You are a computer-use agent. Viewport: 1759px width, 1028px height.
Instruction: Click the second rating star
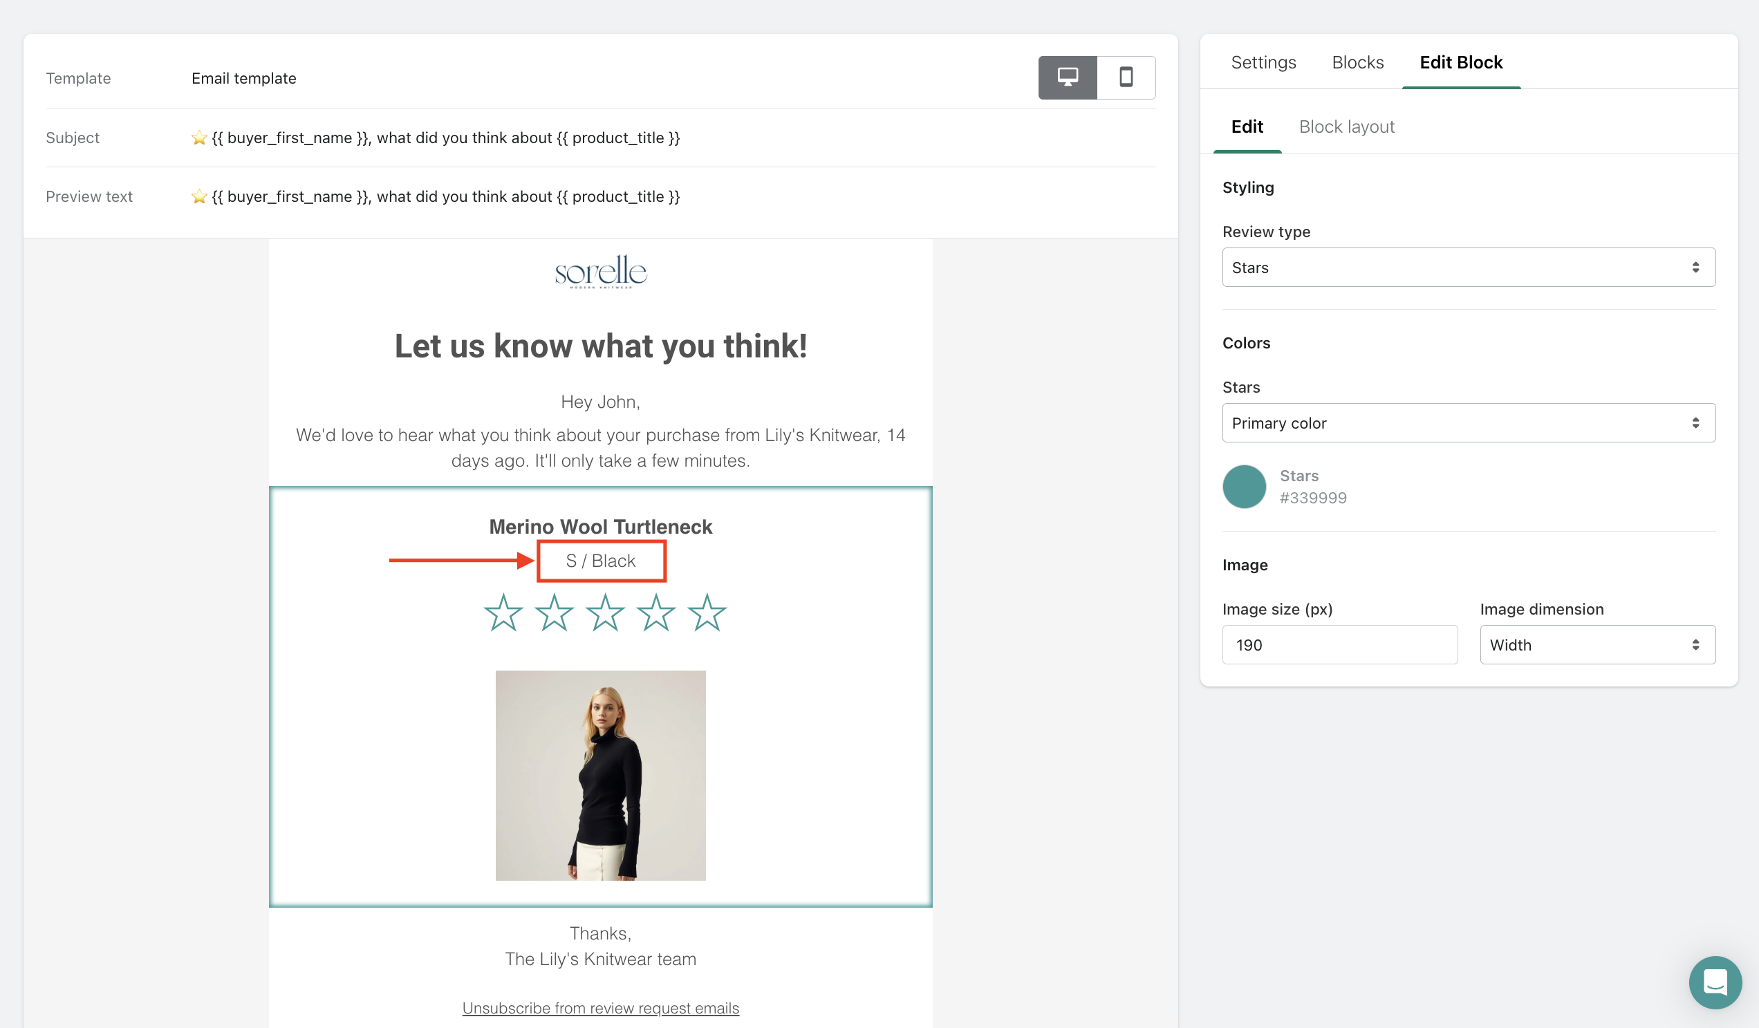(554, 613)
